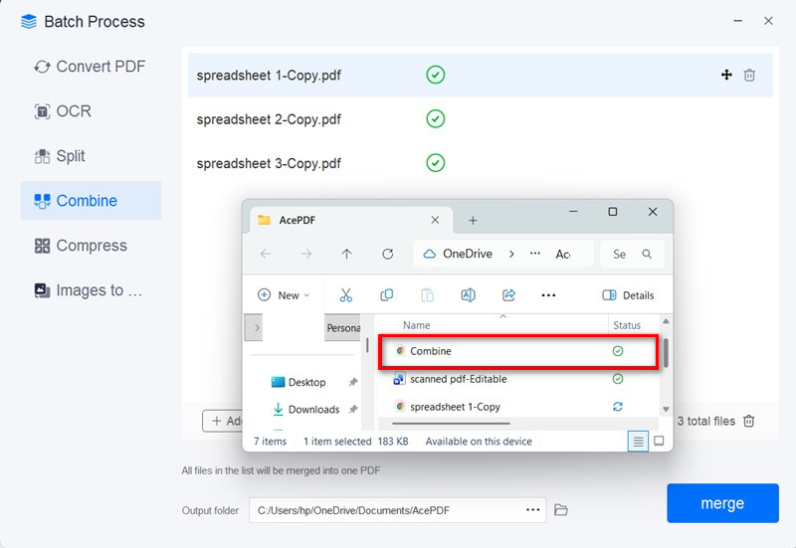Click OneDrive in the address bar

pos(468,254)
